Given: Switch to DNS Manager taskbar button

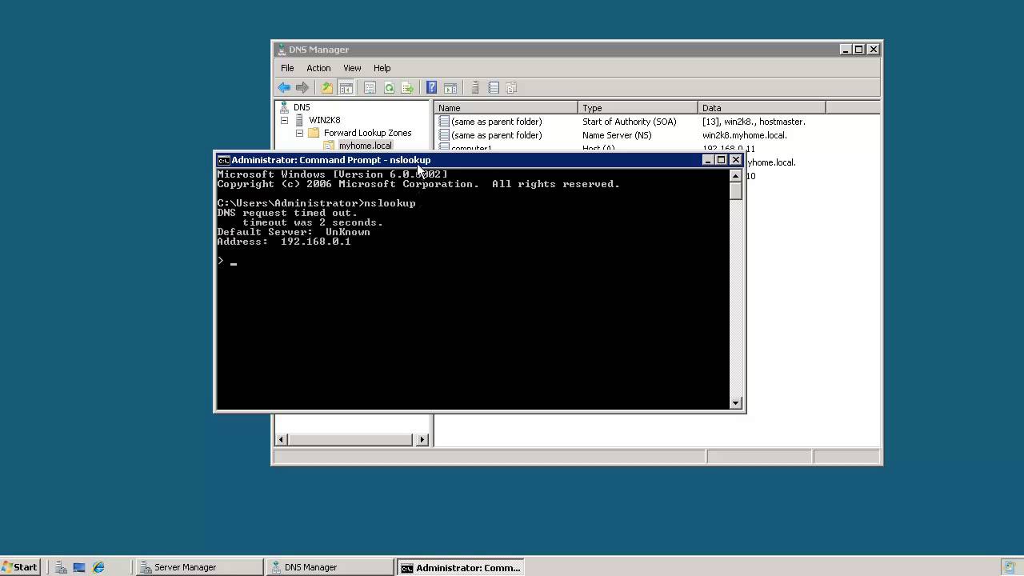Looking at the screenshot, I should 330,567.
